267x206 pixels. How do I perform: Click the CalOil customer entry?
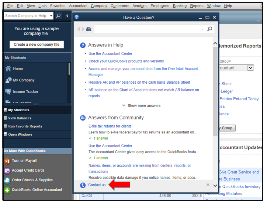pos(87,196)
